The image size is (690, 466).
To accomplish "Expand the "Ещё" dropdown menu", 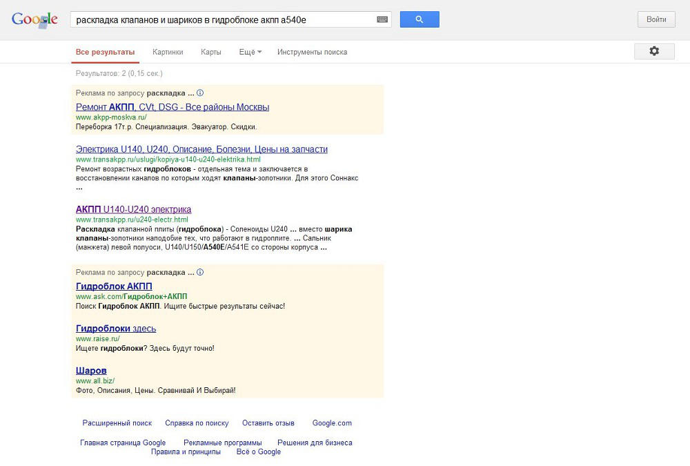I will pos(250,52).
